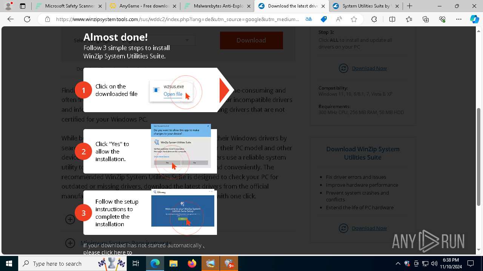Click the Download WinZip System Utilities Suite heading
This screenshot has width=483, height=271.
pos(363,153)
